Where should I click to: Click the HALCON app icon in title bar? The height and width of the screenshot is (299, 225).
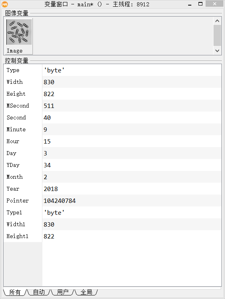5,4
